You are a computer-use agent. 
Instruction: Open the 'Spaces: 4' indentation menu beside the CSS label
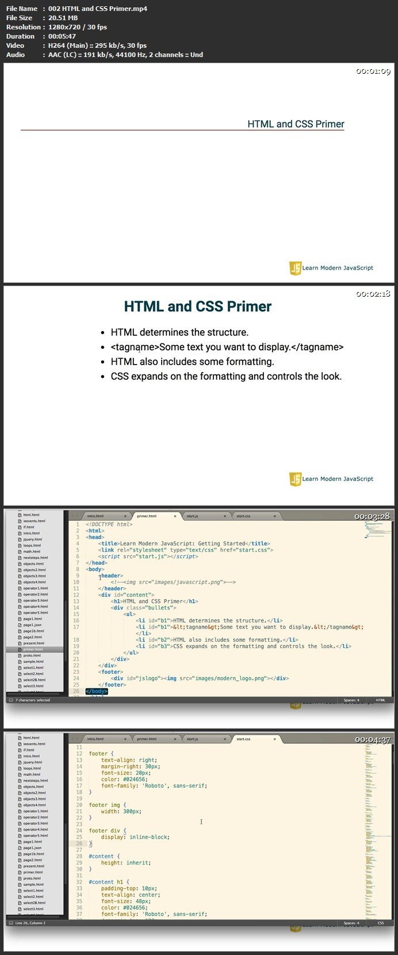click(351, 923)
